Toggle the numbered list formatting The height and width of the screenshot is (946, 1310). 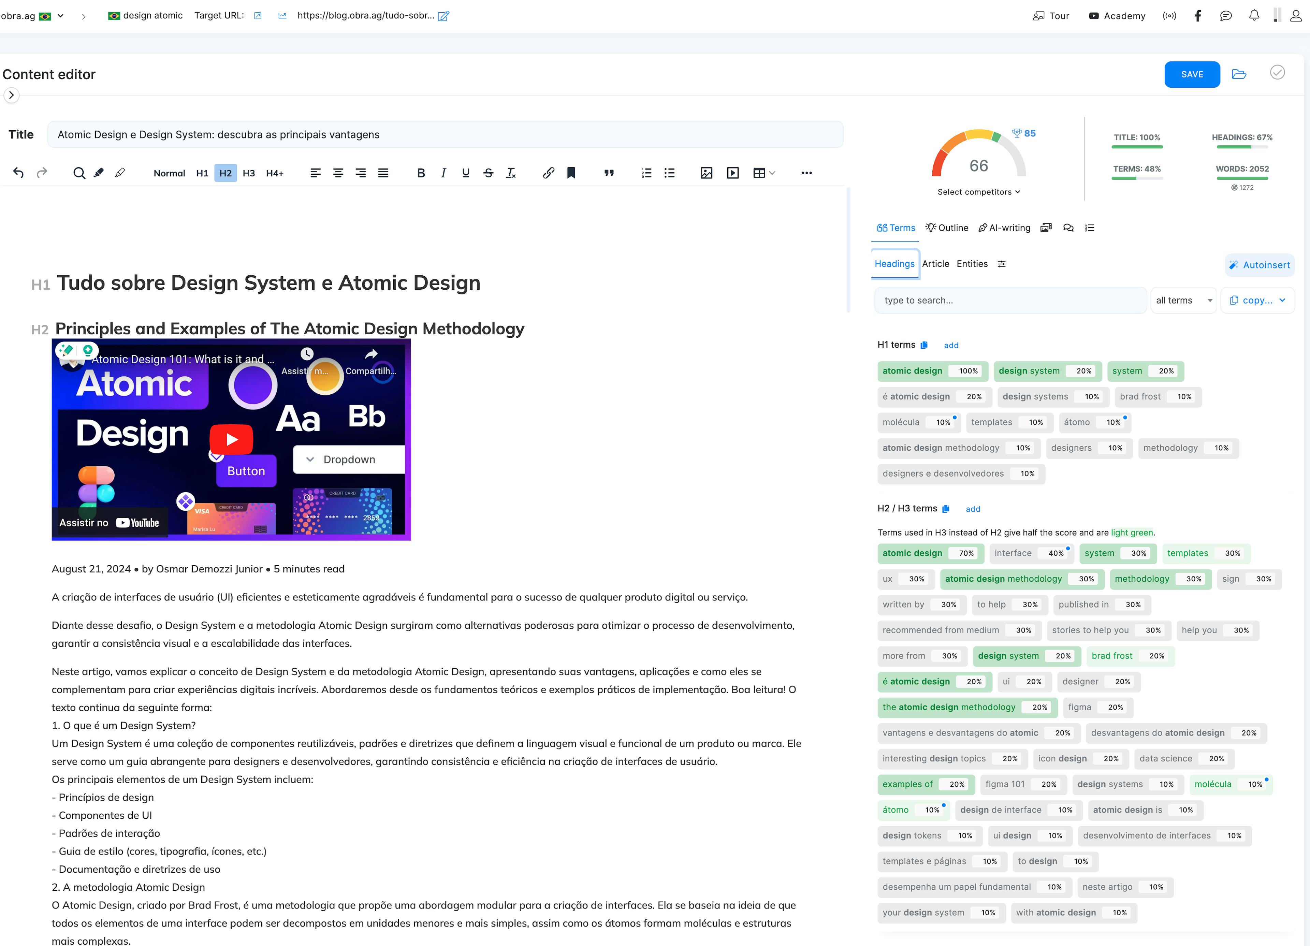[646, 173]
